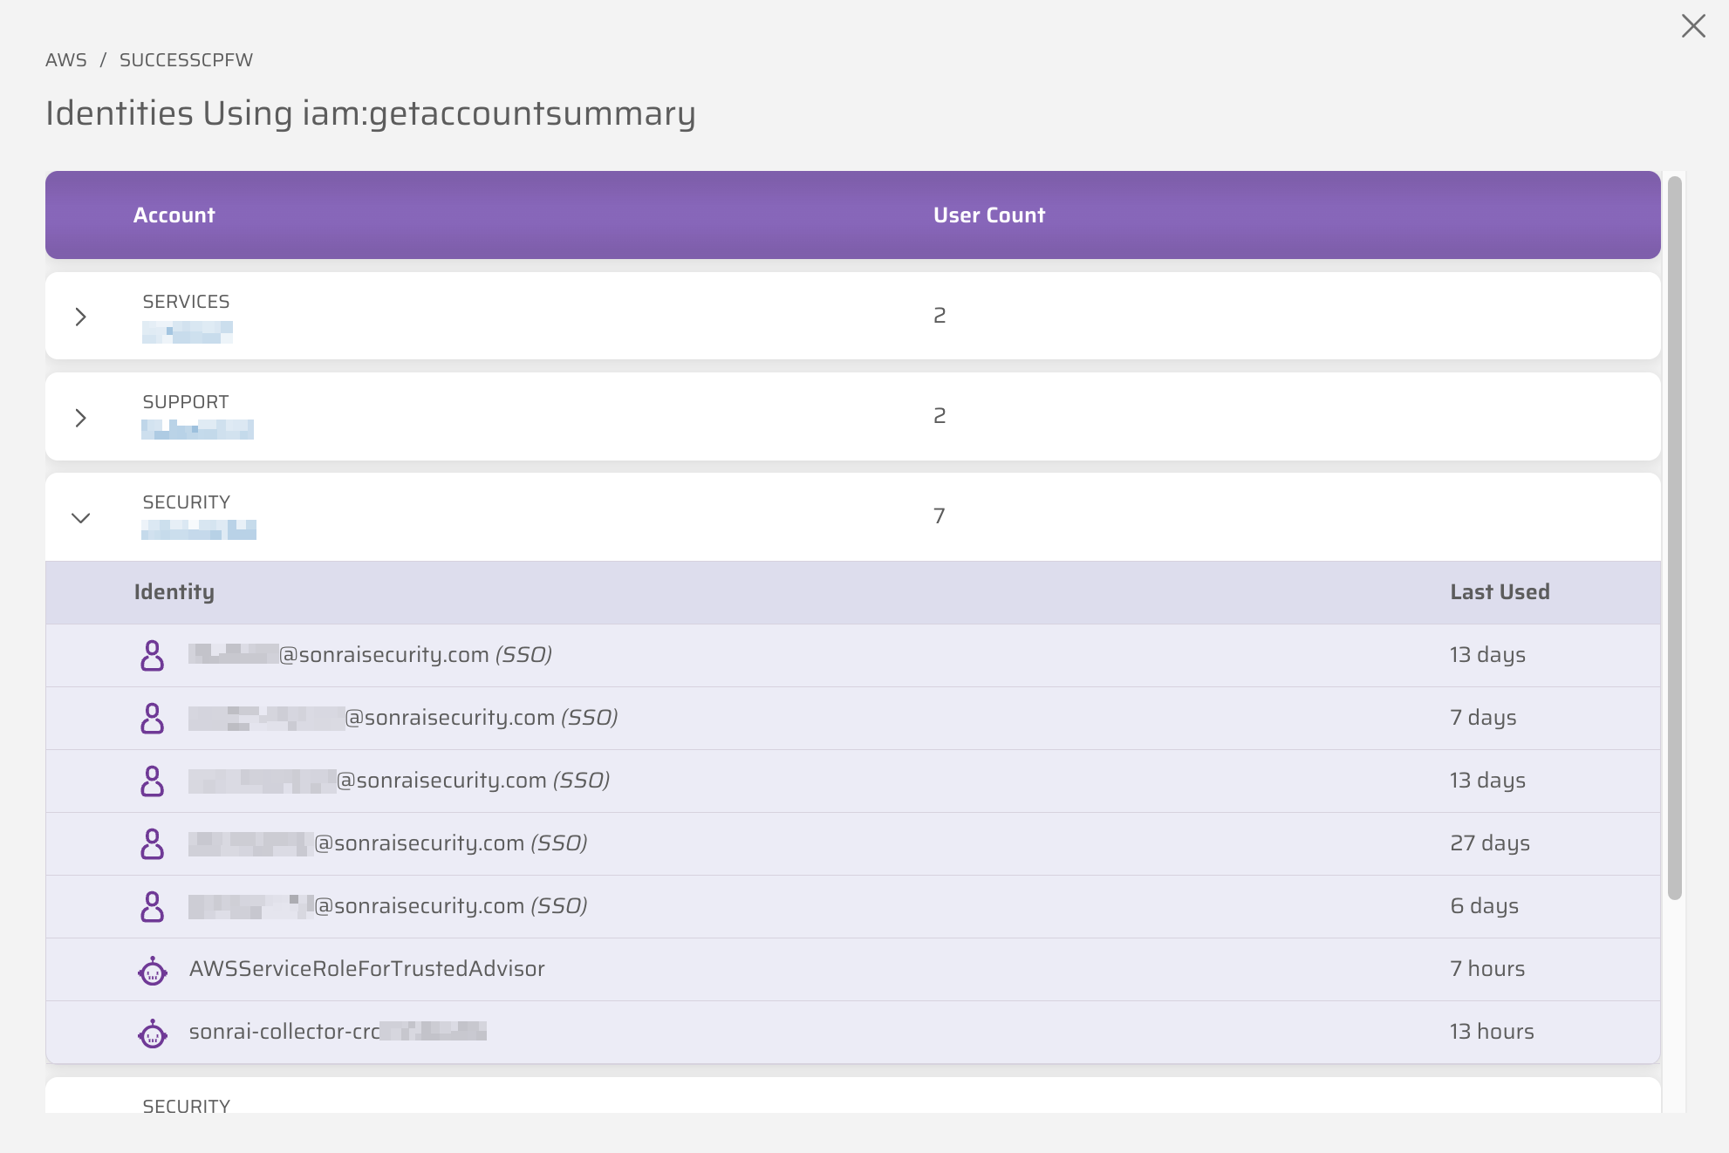Screen dimensions: 1729x1153
Task: Click the user icon of the first SSO identity
Action: (152, 655)
